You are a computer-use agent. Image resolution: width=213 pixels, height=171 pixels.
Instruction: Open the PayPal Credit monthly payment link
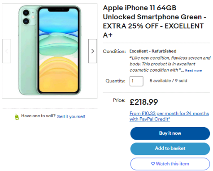pos(169,116)
